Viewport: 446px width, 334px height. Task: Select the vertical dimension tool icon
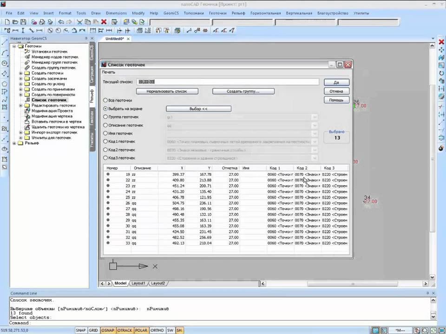point(23,31)
